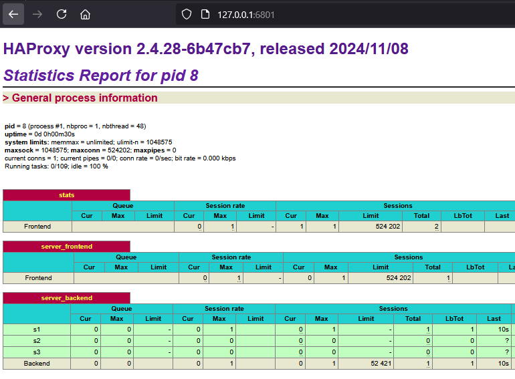Click s1 Last session value 10s

click(x=503, y=330)
